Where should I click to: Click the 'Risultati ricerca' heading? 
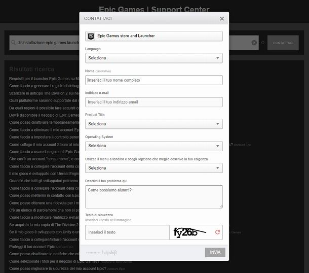click(x=32, y=69)
